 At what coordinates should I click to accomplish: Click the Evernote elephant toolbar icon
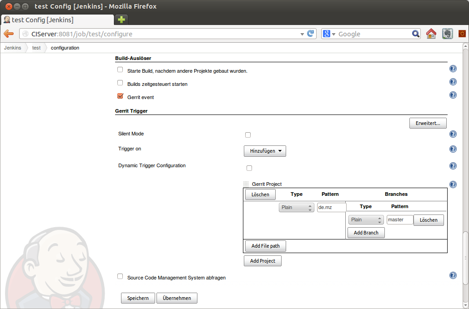pyautogui.click(x=448, y=34)
